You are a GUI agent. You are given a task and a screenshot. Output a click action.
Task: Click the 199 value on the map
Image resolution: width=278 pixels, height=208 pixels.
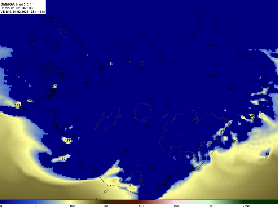click(63, 159)
